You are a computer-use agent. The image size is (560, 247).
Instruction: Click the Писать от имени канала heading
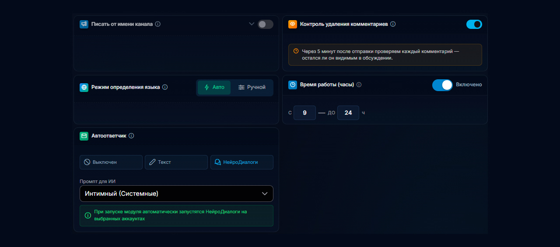pos(122,24)
